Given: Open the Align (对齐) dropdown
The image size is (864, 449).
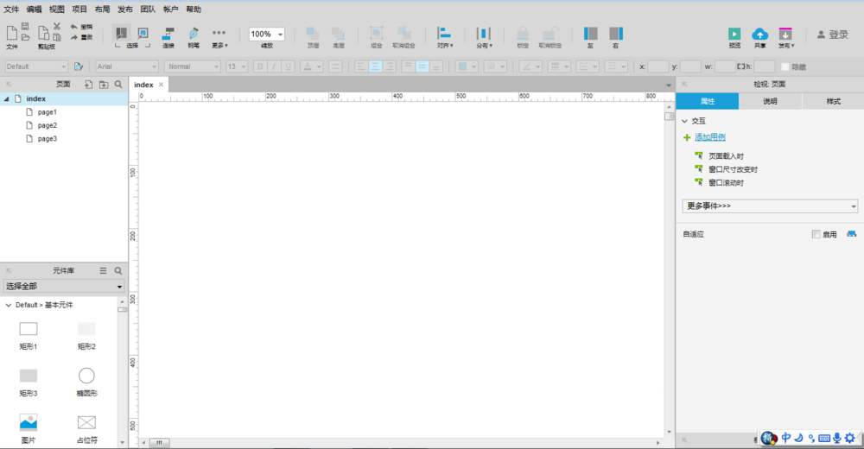Looking at the screenshot, I should coord(445,37).
